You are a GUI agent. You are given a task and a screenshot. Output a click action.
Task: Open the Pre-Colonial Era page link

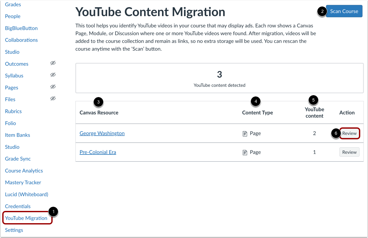click(x=98, y=152)
